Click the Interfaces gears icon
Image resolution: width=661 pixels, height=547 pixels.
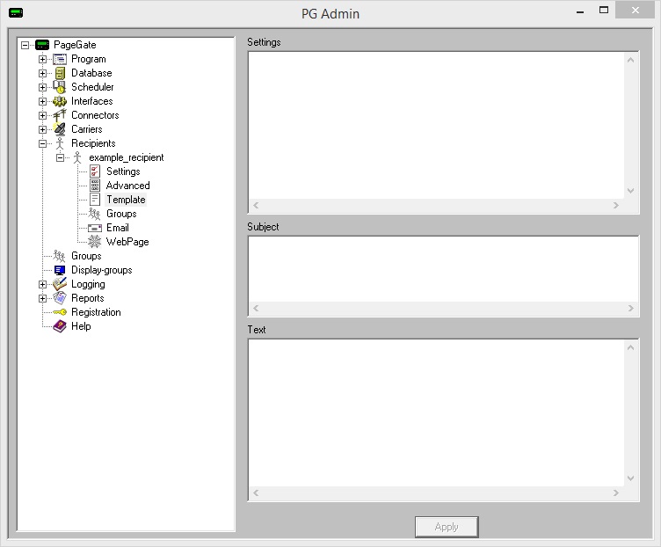click(x=60, y=101)
